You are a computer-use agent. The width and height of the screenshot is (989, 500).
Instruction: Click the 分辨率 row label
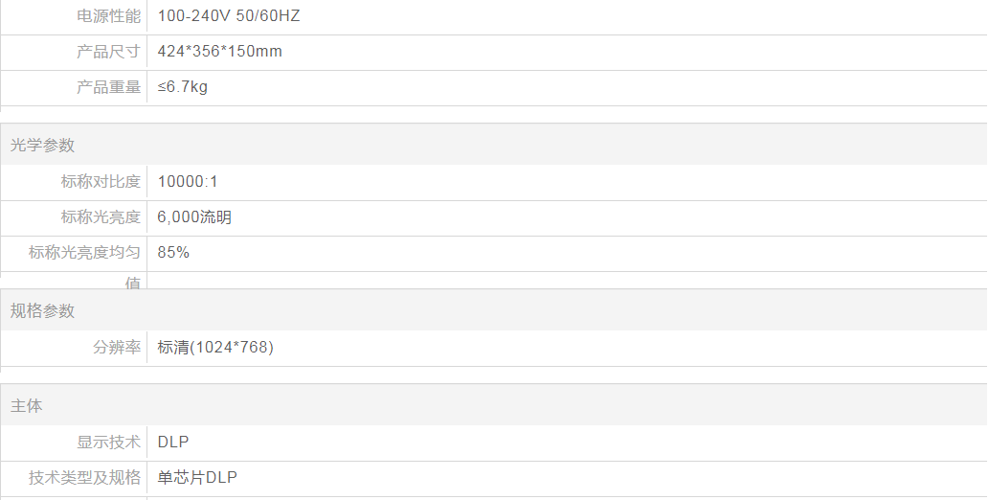[117, 348]
